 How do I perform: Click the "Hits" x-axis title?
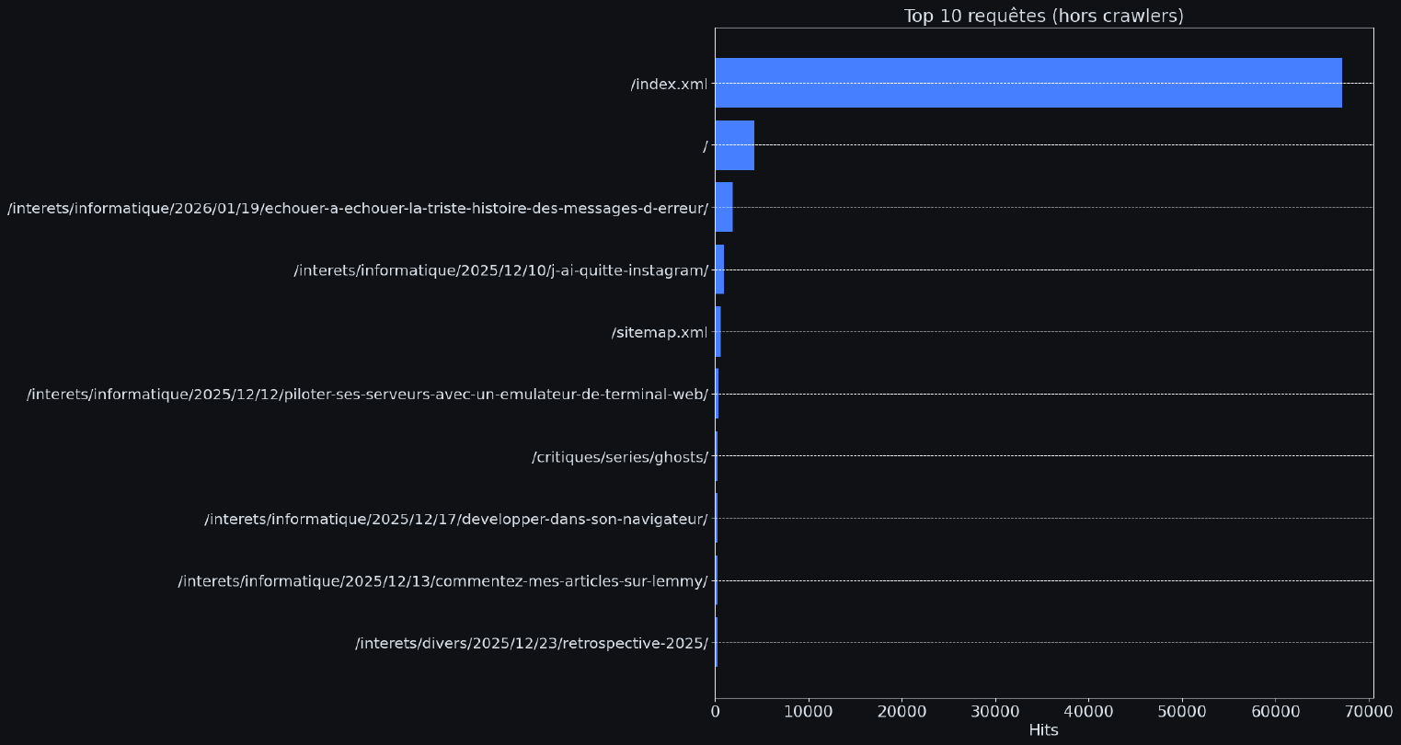point(1043,730)
